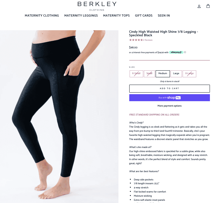Open the Maternity Tops menu
This screenshot has height=203, width=215.
(x=117, y=16)
